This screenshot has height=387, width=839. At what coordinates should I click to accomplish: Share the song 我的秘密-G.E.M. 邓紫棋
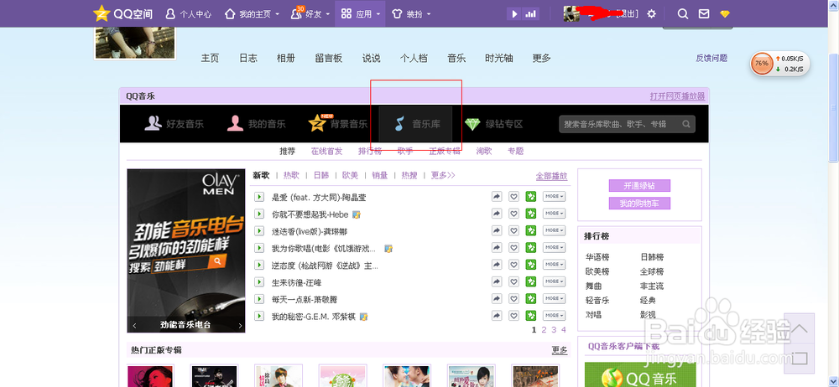pyautogui.click(x=497, y=316)
